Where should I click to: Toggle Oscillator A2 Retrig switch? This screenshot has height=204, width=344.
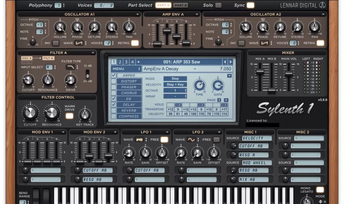pyautogui.click(x=320, y=43)
